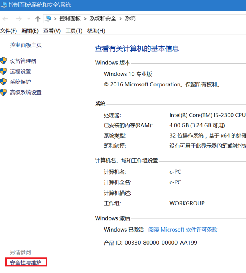
Task: Expand the breadcrumb chevron after 系统和安全
Action: pyautogui.click(x=121, y=19)
